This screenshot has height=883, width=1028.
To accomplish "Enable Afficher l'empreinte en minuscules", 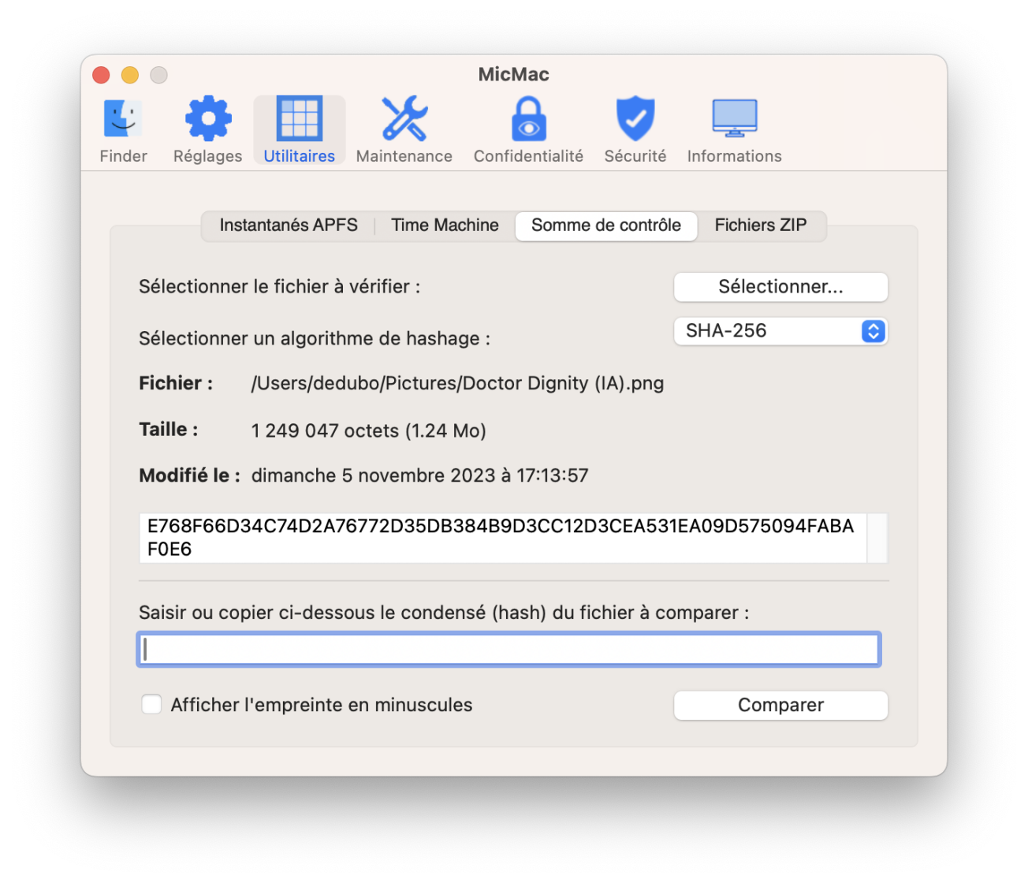I will pyautogui.click(x=151, y=705).
